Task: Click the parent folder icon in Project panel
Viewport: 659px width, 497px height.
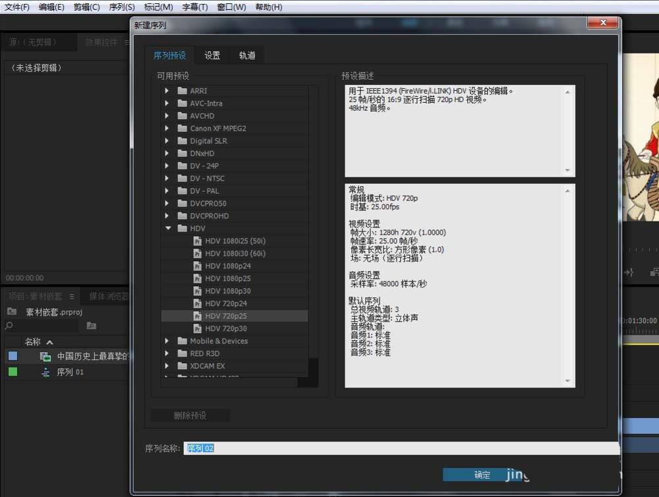Action: click(11, 310)
